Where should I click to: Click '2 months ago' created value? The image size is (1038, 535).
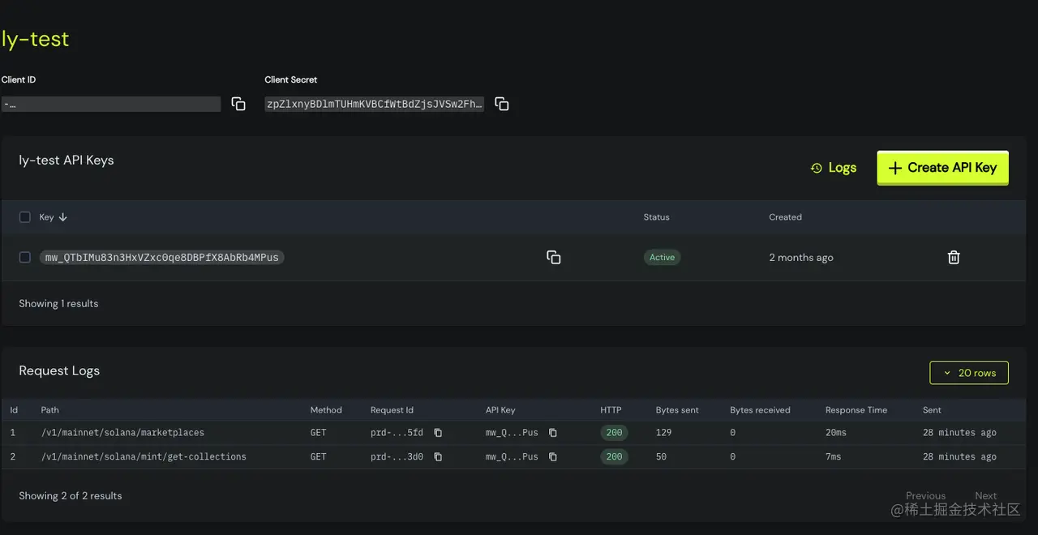(801, 258)
